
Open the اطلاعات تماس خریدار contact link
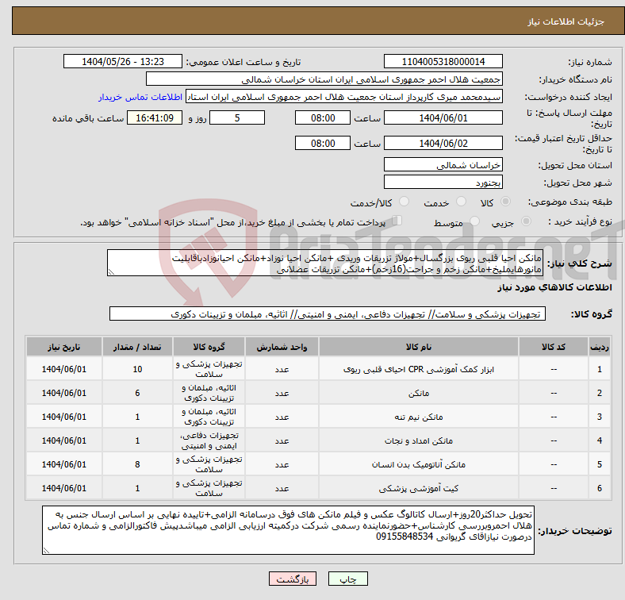coord(140,97)
